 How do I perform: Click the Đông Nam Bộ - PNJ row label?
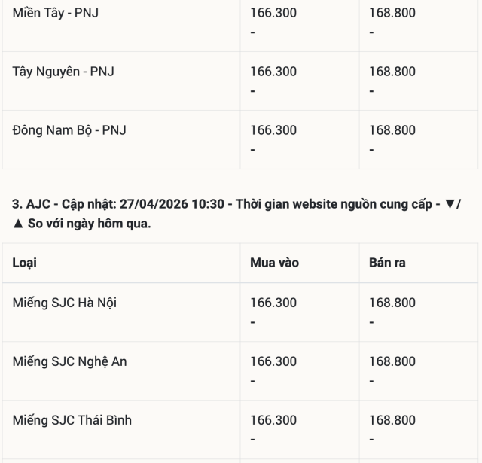coord(69,130)
